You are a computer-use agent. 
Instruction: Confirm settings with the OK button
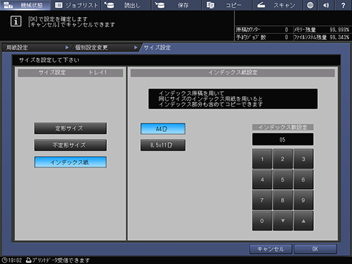click(315, 249)
